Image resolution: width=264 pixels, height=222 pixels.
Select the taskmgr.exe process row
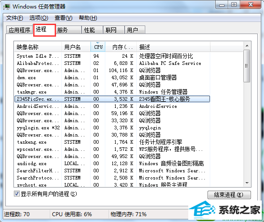click(112, 92)
